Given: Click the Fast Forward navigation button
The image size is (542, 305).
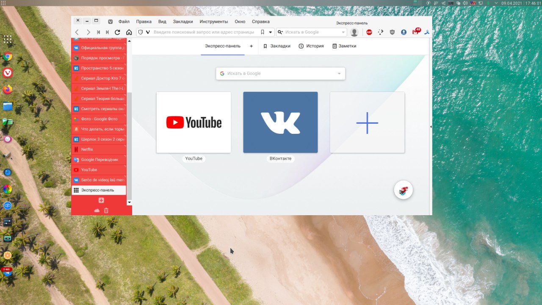Looking at the screenshot, I should (108, 32).
